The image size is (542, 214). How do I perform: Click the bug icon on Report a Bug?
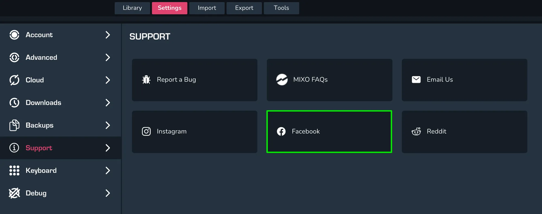click(146, 80)
